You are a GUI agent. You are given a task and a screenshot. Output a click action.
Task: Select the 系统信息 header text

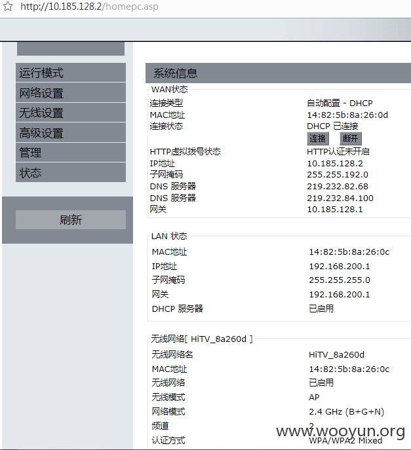point(175,73)
